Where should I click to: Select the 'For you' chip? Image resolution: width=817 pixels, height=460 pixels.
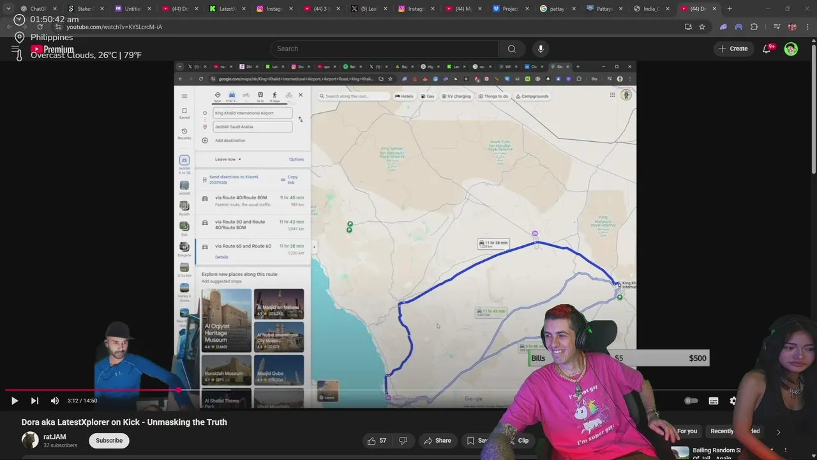(687, 431)
